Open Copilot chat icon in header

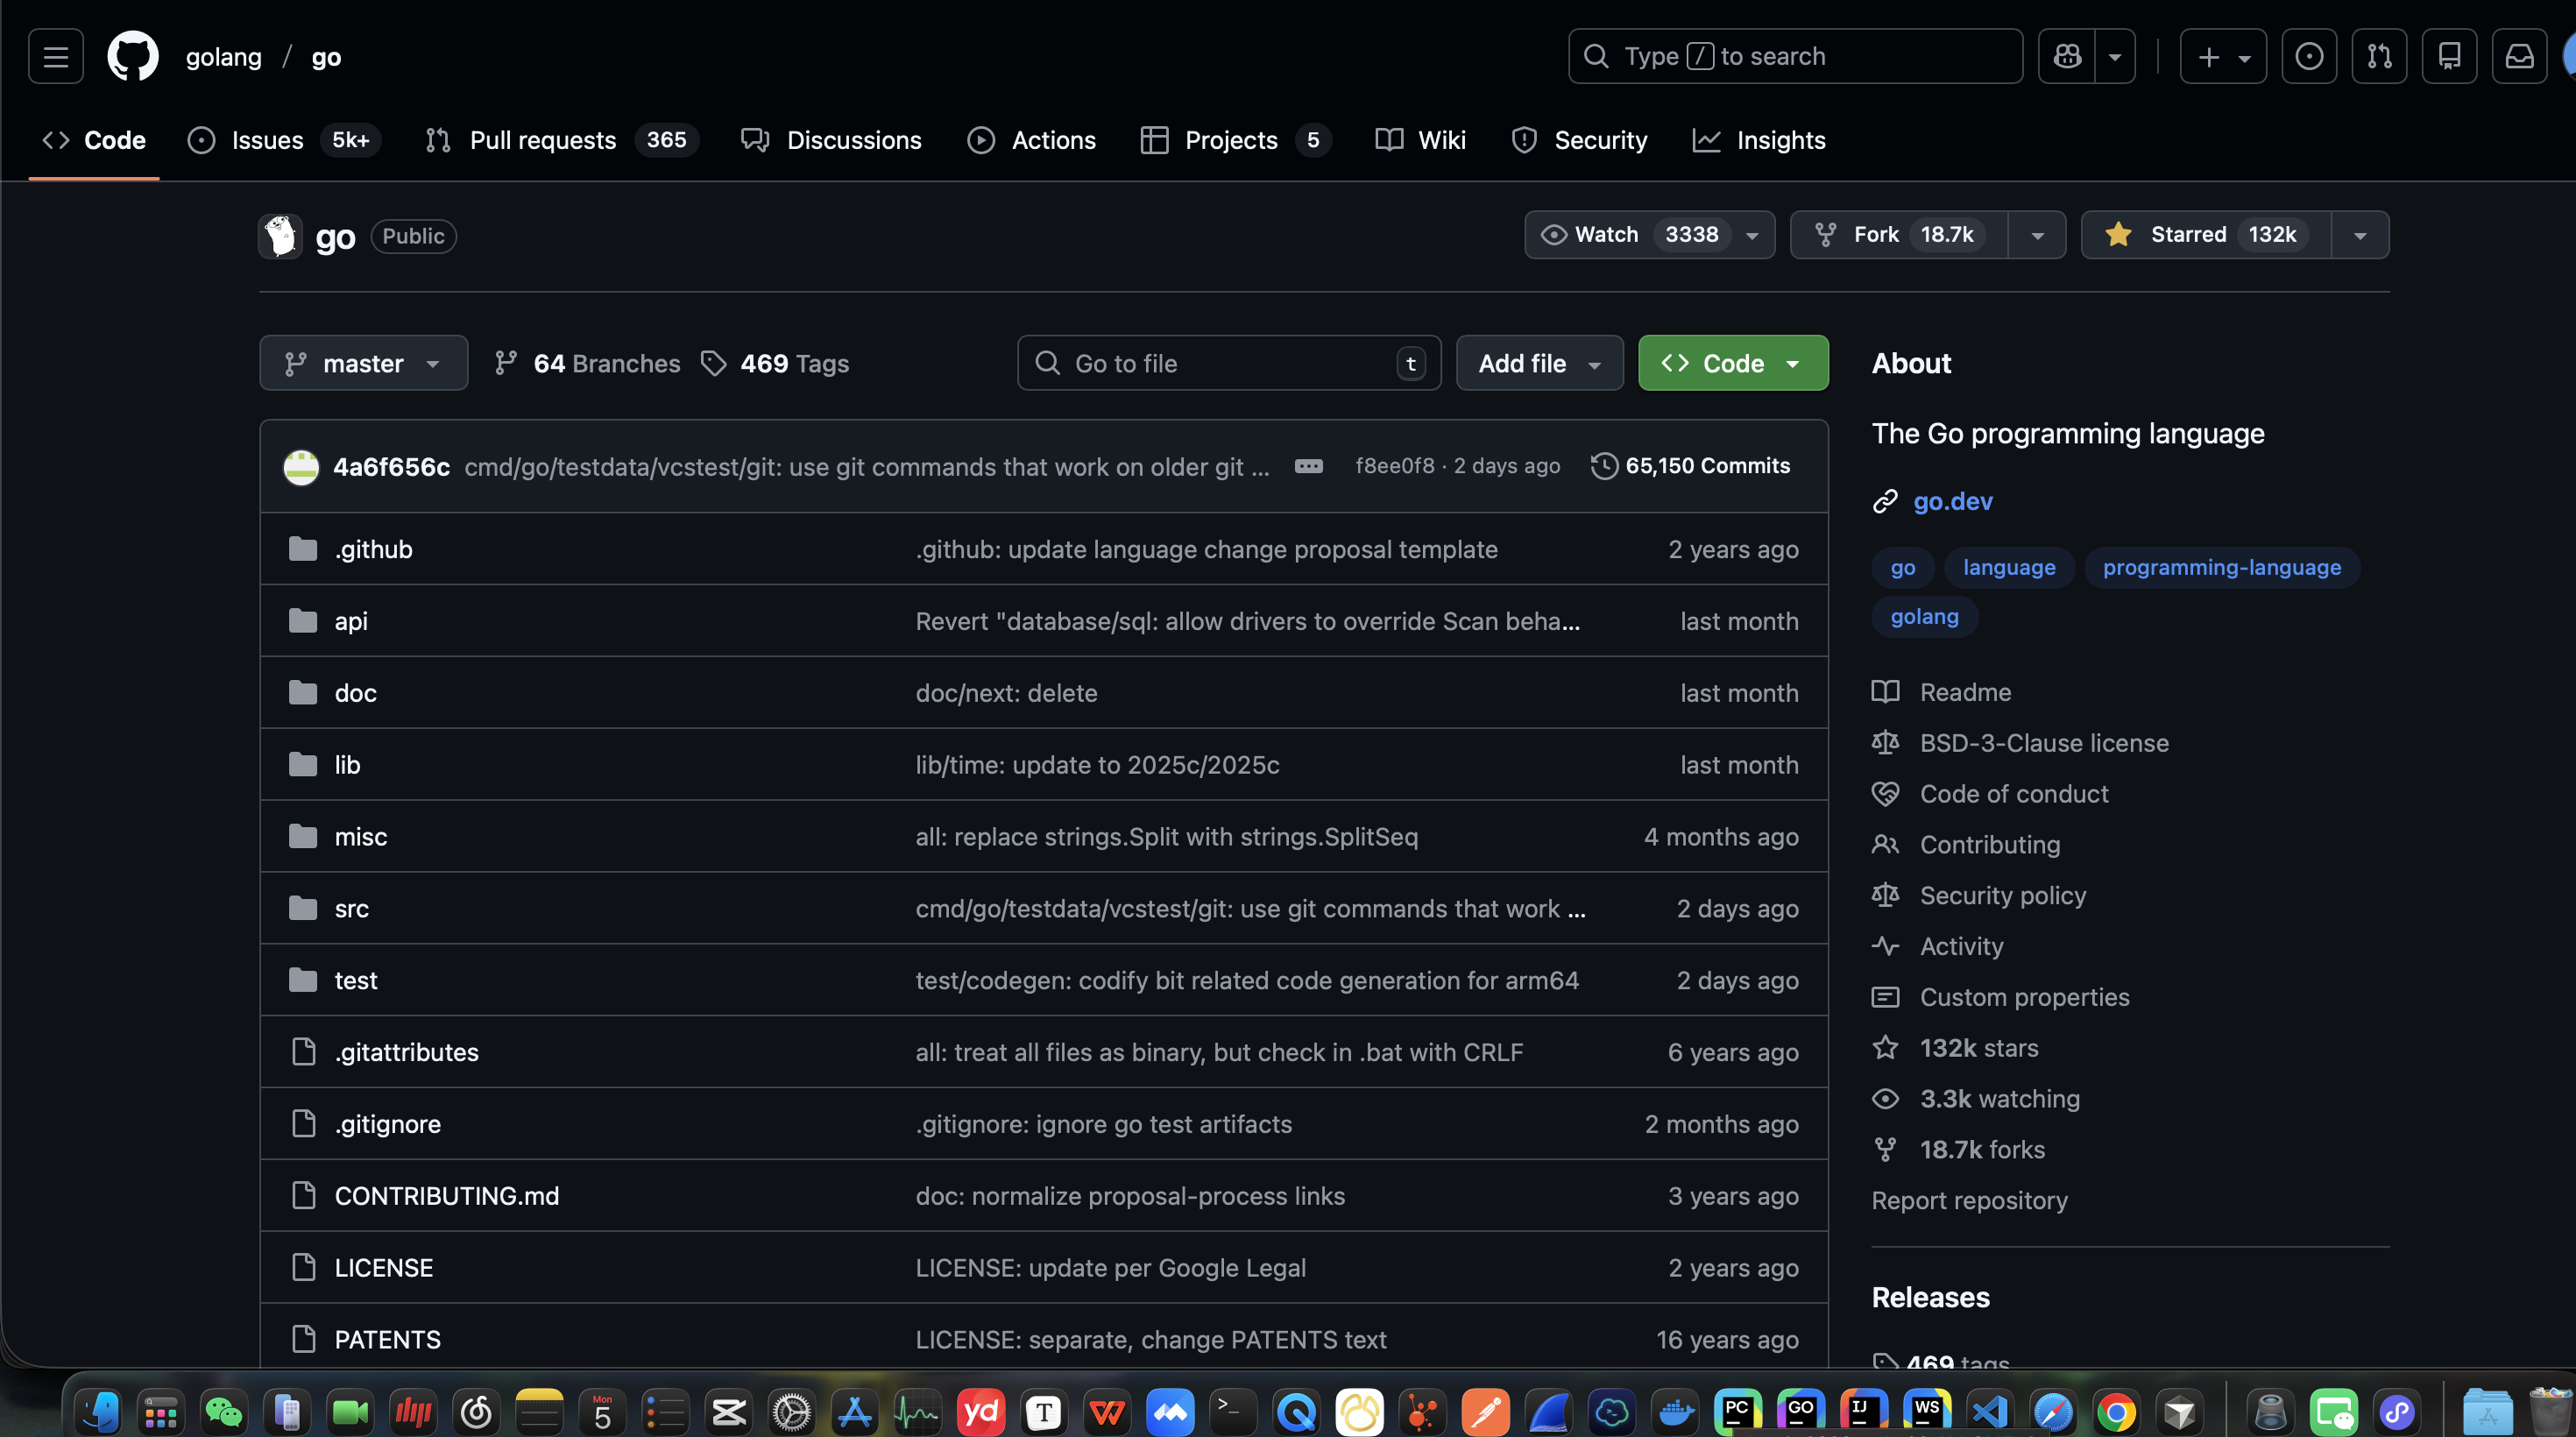coord(2066,56)
